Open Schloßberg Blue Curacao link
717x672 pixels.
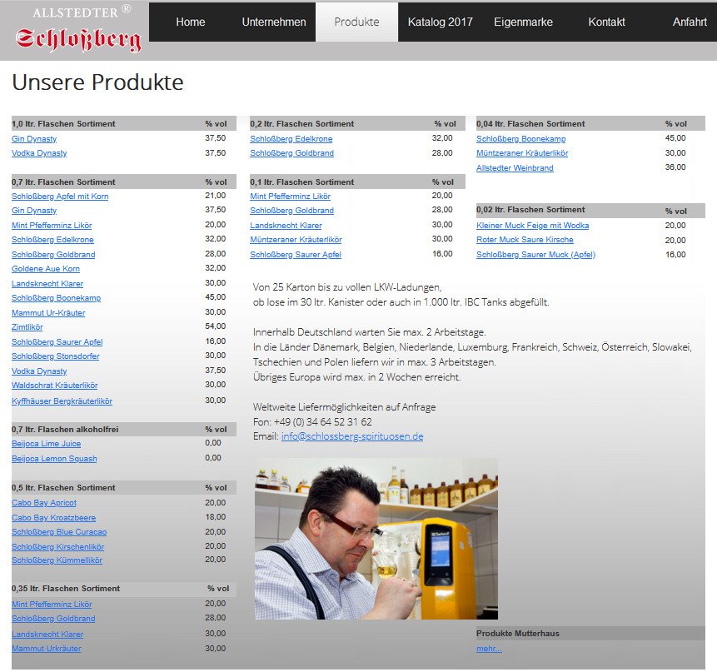coord(59,532)
